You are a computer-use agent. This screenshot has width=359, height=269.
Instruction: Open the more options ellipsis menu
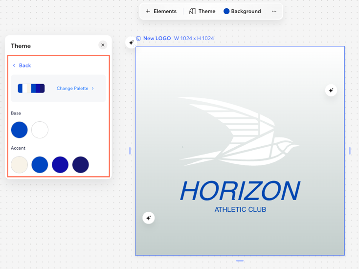point(274,11)
